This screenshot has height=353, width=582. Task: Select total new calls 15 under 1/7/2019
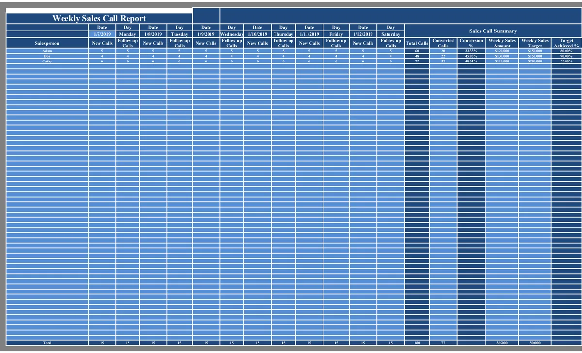pyautogui.click(x=102, y=343)
